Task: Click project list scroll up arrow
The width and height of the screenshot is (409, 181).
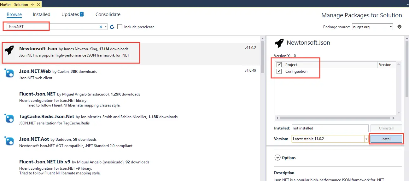Action: pos(399,64)
